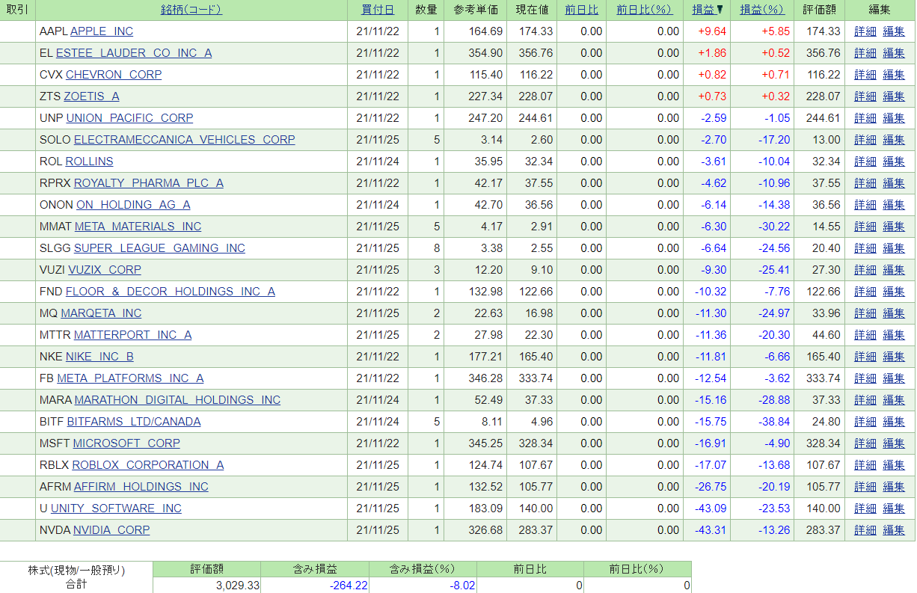
Task: Click 編集 in the SLGG row
Action: [894, 248]
